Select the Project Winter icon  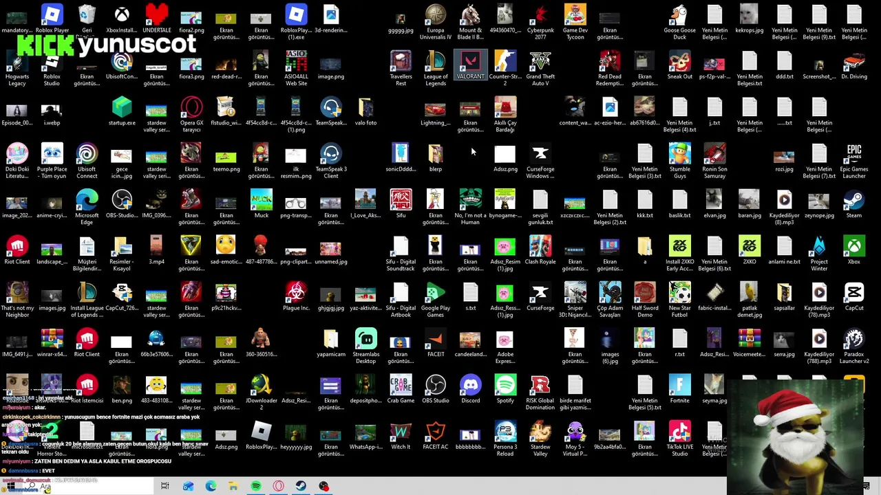tap(819, 254)
